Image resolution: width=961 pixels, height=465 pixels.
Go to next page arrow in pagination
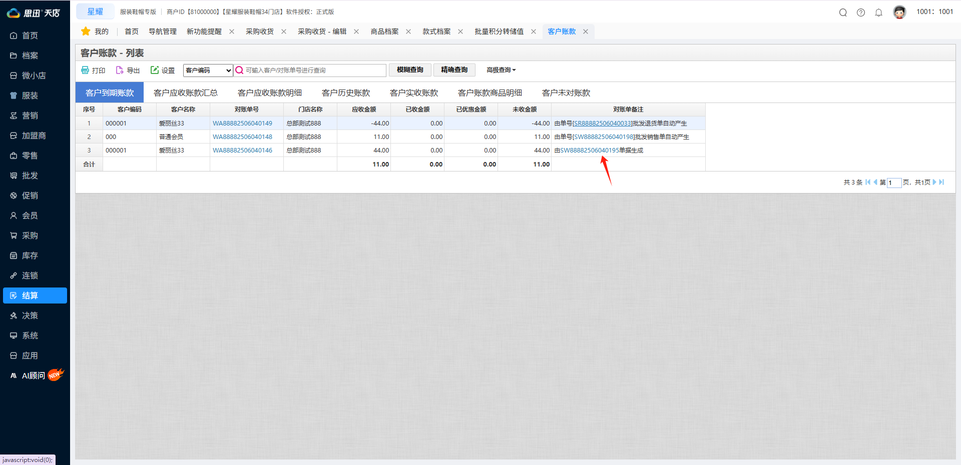pyautogui.click(x=934, y=182)
